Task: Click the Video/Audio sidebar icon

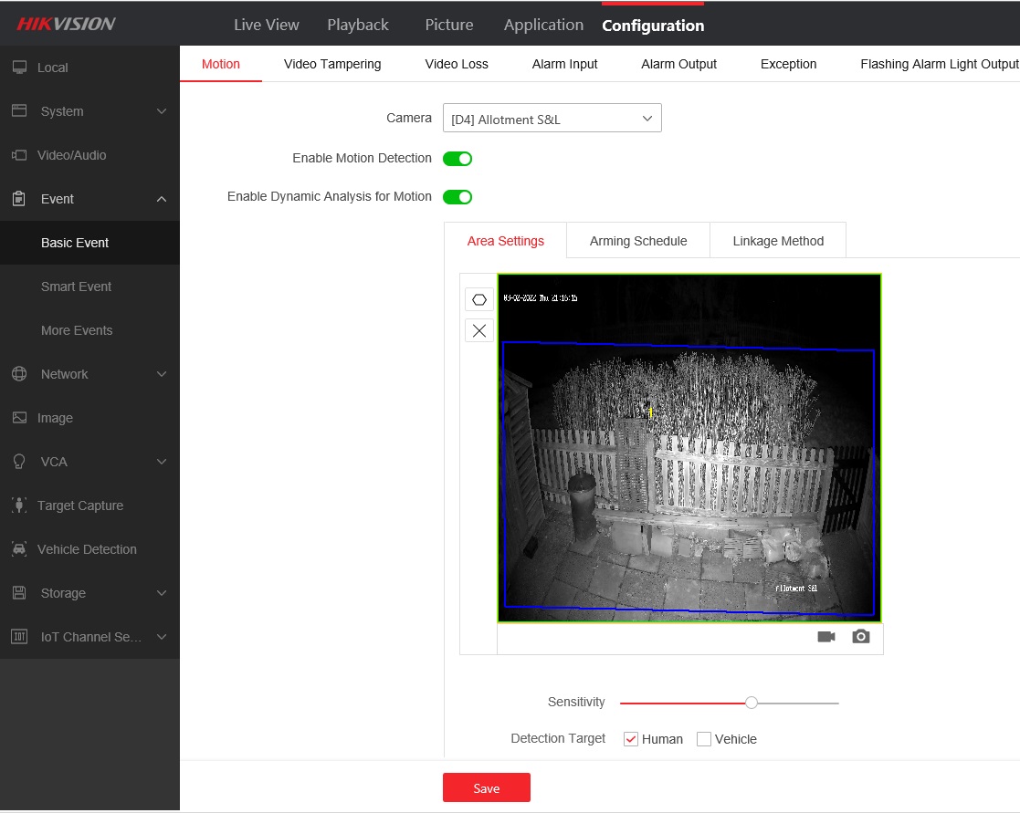Action: pos(19,155)
